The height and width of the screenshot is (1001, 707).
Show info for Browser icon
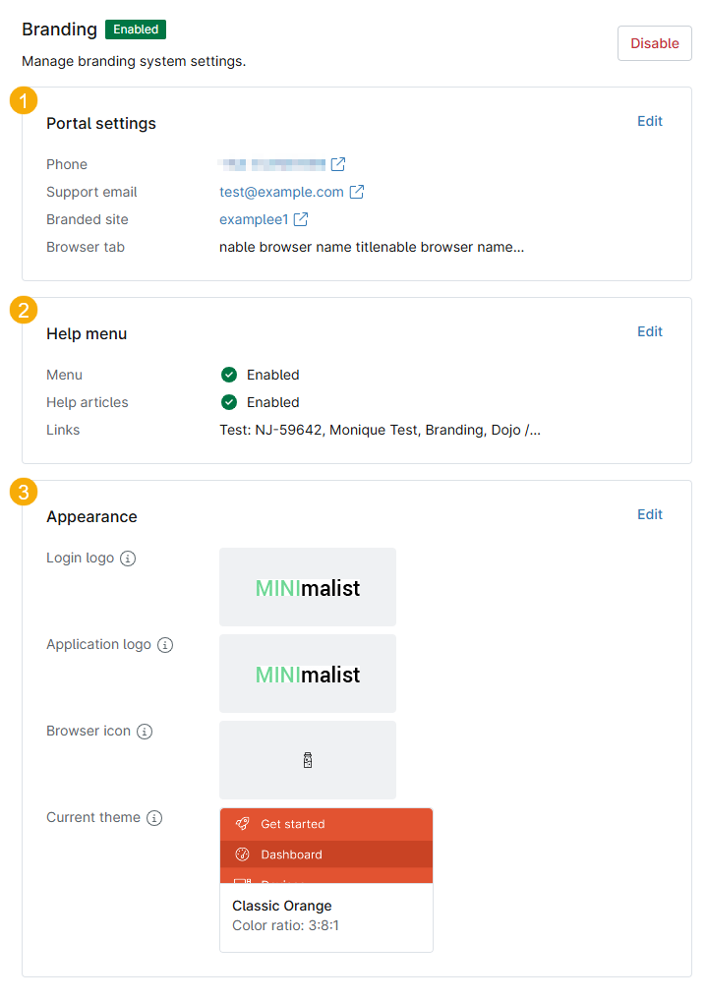[145, 732]
